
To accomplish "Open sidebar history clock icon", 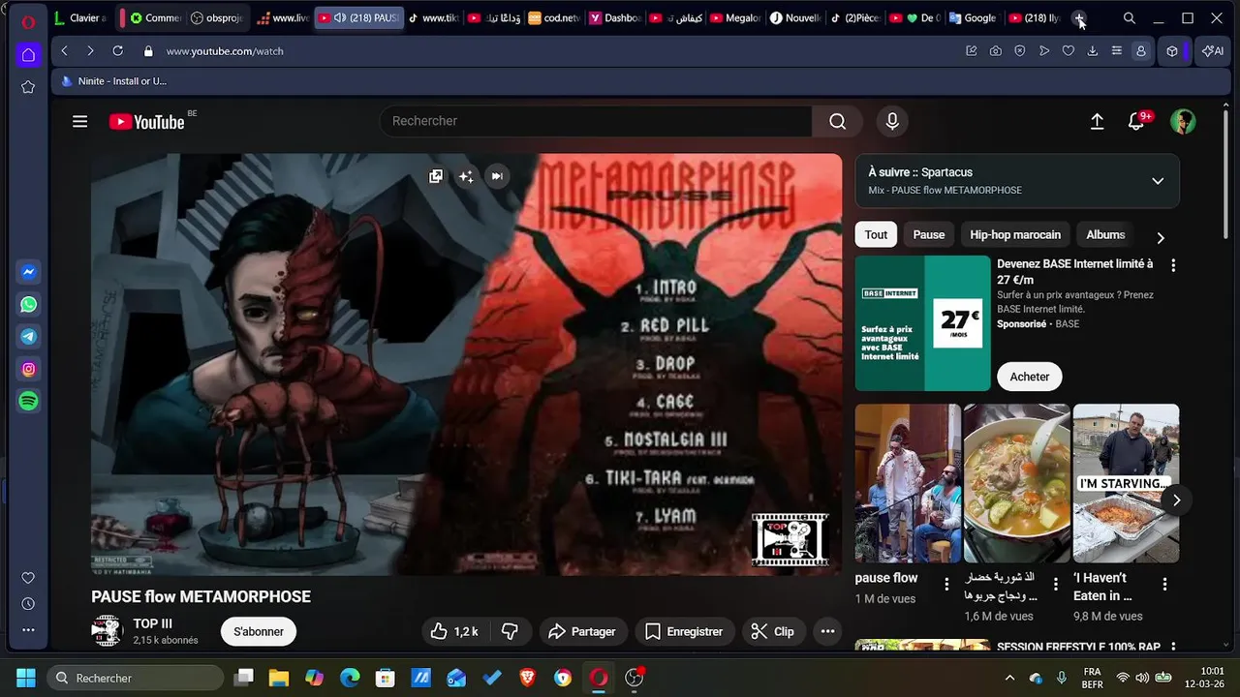I will [x=28, y=604].
